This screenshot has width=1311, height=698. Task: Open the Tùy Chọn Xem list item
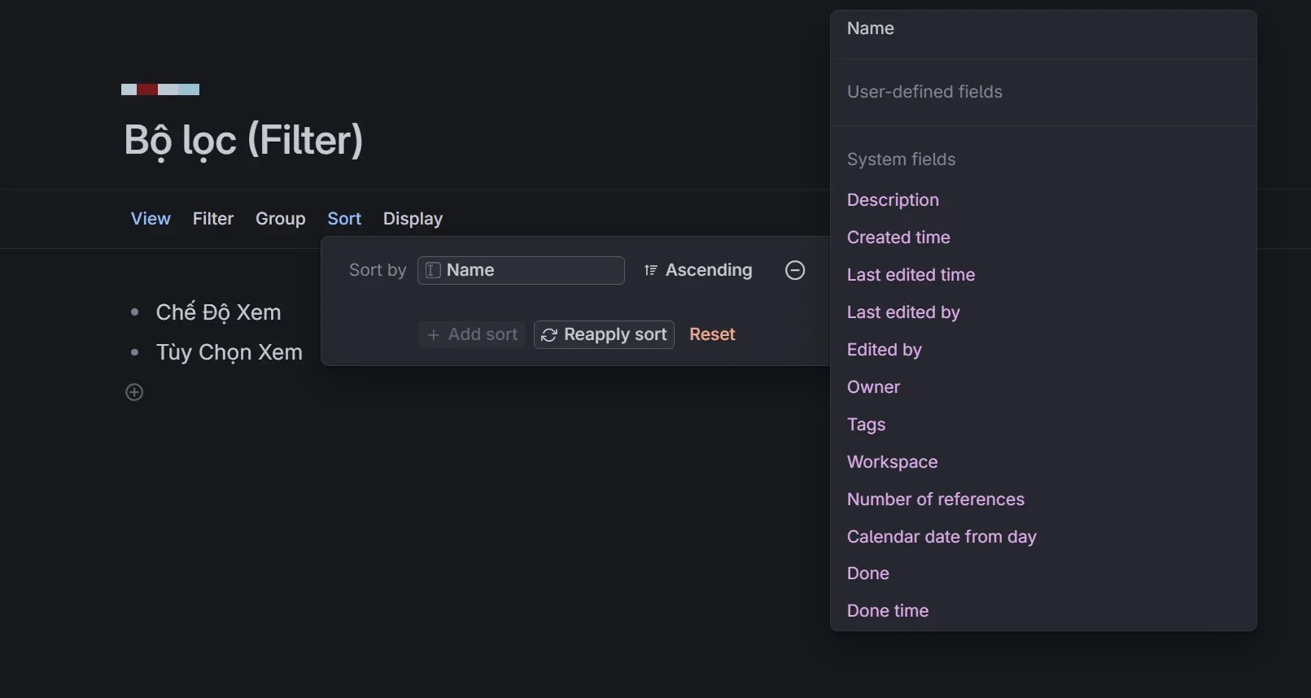[229, 352]
